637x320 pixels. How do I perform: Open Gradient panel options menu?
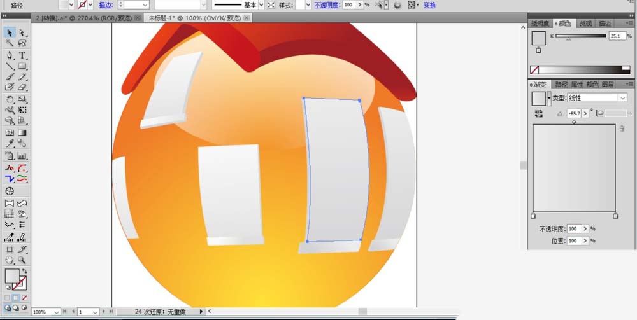click(630, 84)
